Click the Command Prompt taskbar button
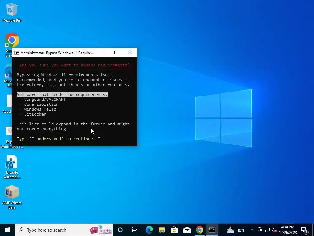This screenshot has width=314, height=236. 212,230
